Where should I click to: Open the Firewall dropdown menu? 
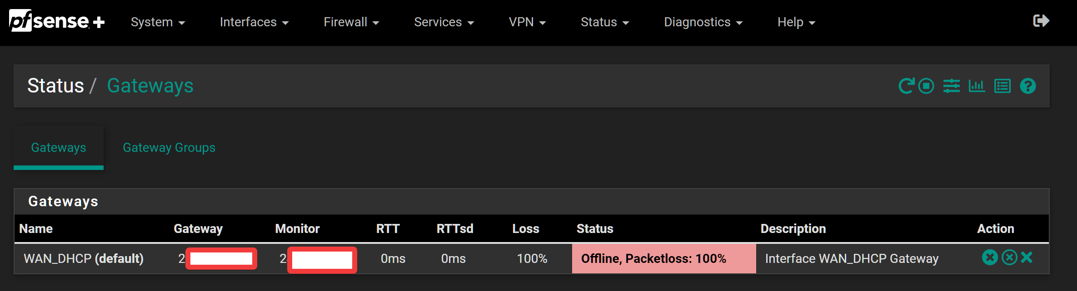point(351,22)
